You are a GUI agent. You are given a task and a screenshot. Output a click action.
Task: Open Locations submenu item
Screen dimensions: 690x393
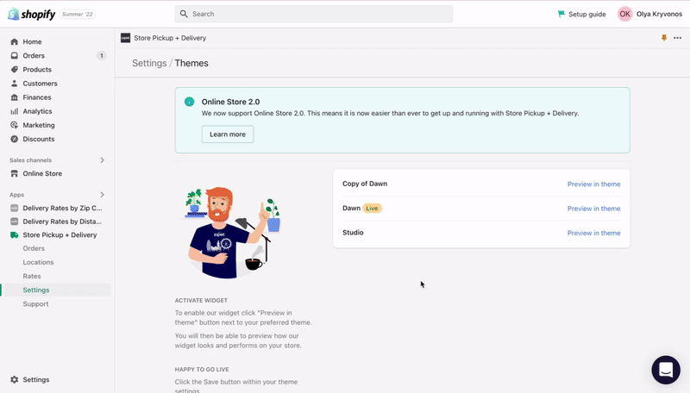click(x=38, y=263)
